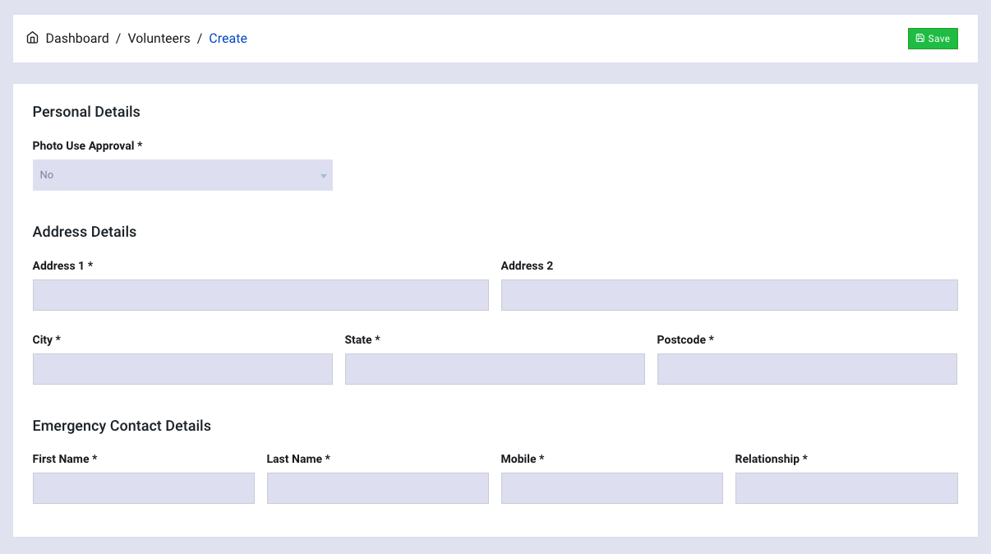Click into the City field
This screenshot has height=554, width=991.
182,369
